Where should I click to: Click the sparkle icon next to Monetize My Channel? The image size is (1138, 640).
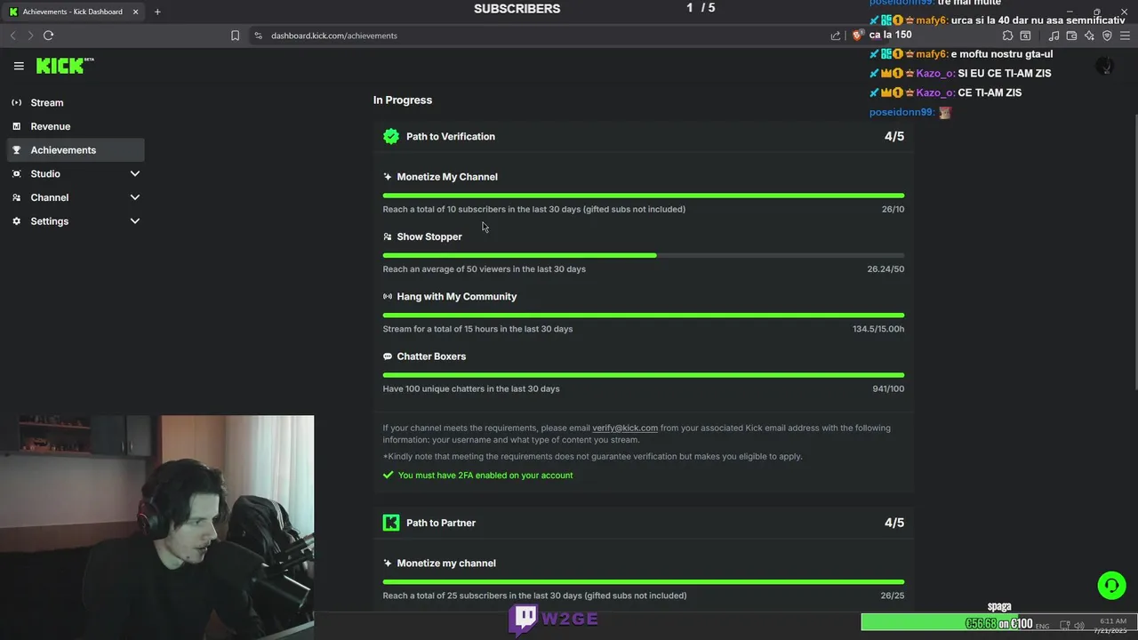tap(388, 177)
